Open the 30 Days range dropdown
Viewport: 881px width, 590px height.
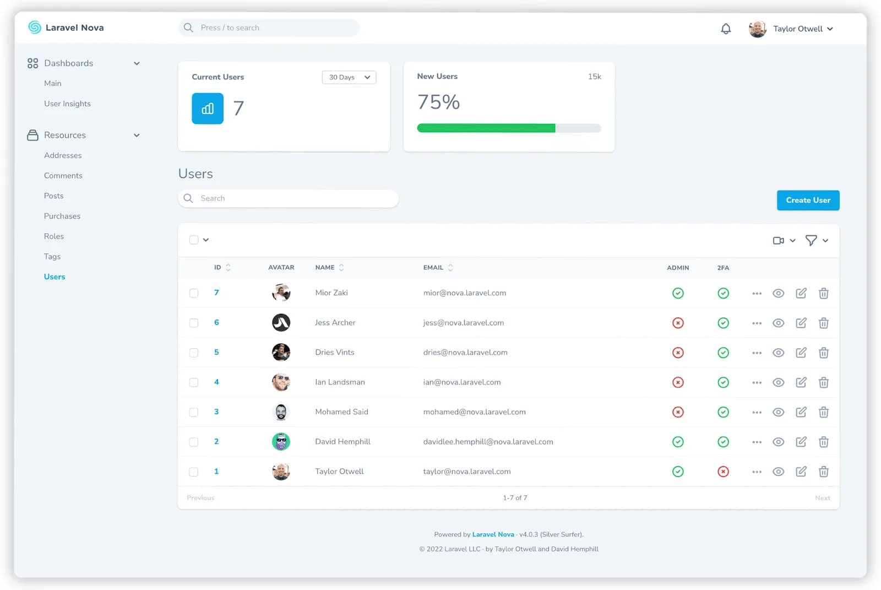(x=349, y=77)
